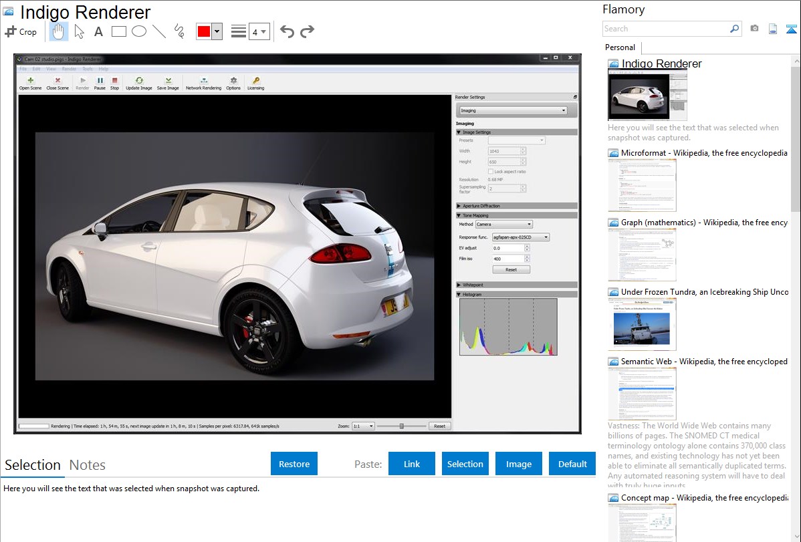Paste as Selection
Image resolution: width=801 pixels, height=542 pixels.
(x=465, y=464)
